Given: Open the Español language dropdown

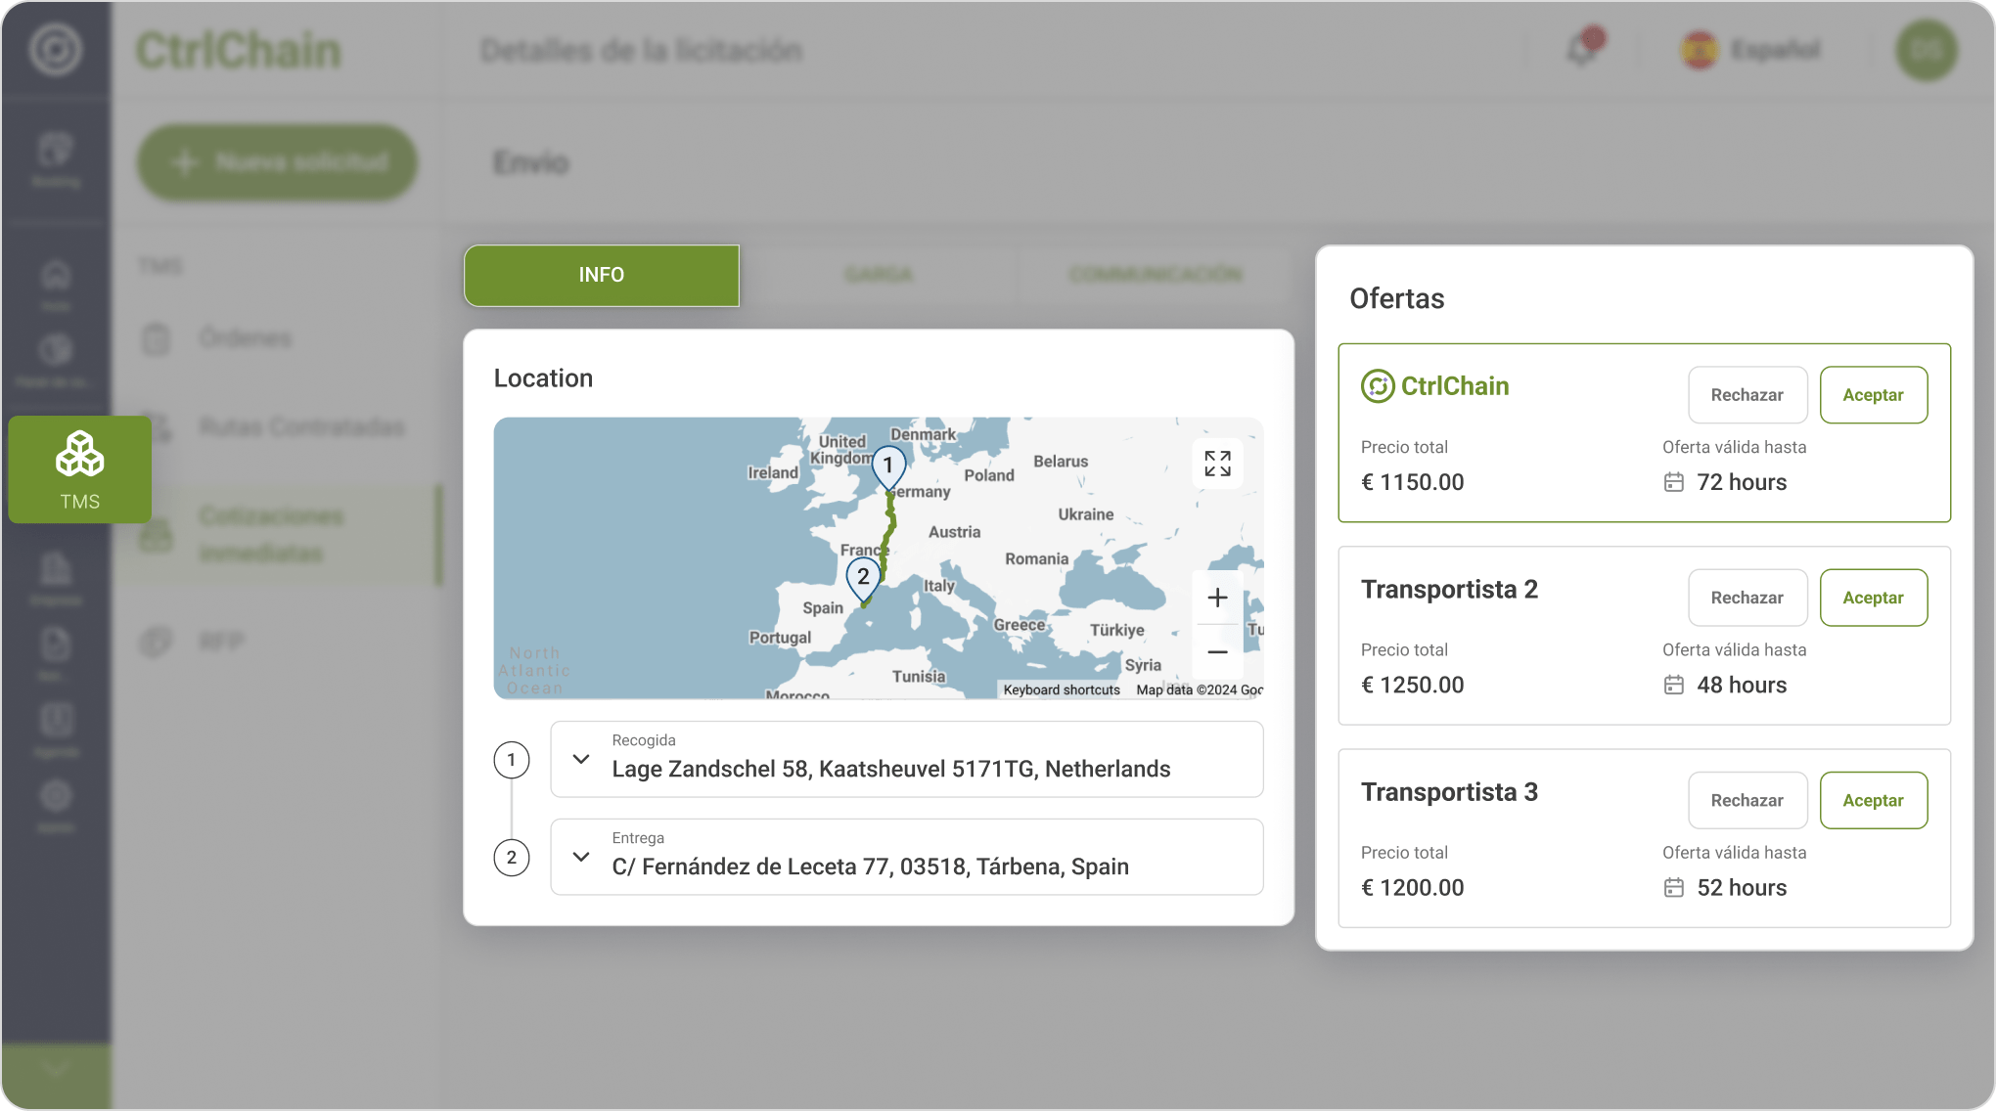Looking at the screenshot, I should [1751, 49].
